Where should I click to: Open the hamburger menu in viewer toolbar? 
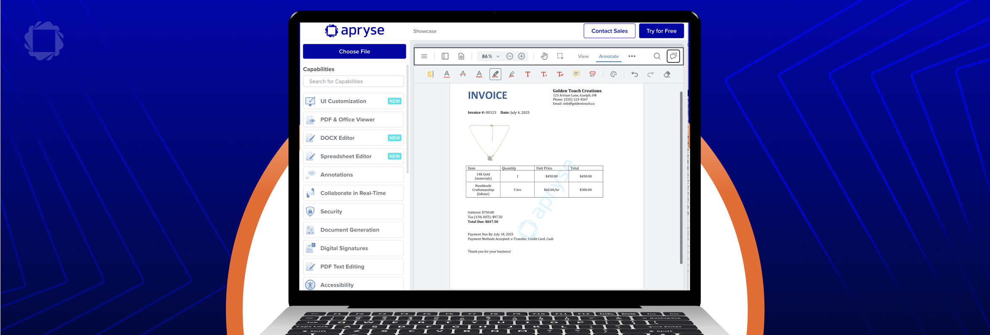[424, 56]
